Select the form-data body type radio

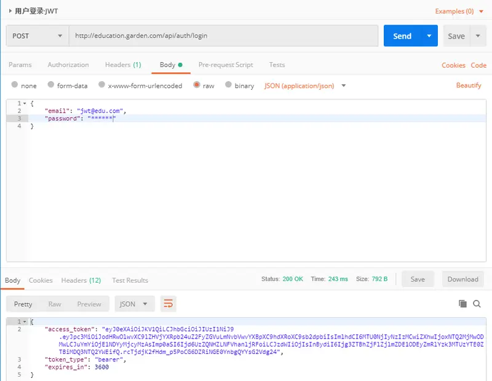coord(51,84)
